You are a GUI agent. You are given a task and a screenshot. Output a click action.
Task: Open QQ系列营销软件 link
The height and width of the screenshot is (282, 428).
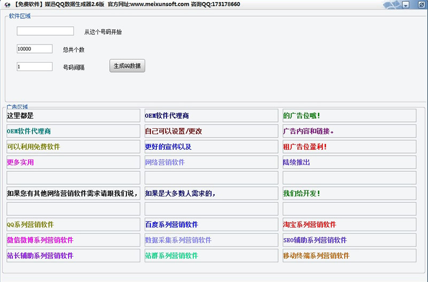tap(73, 224)
